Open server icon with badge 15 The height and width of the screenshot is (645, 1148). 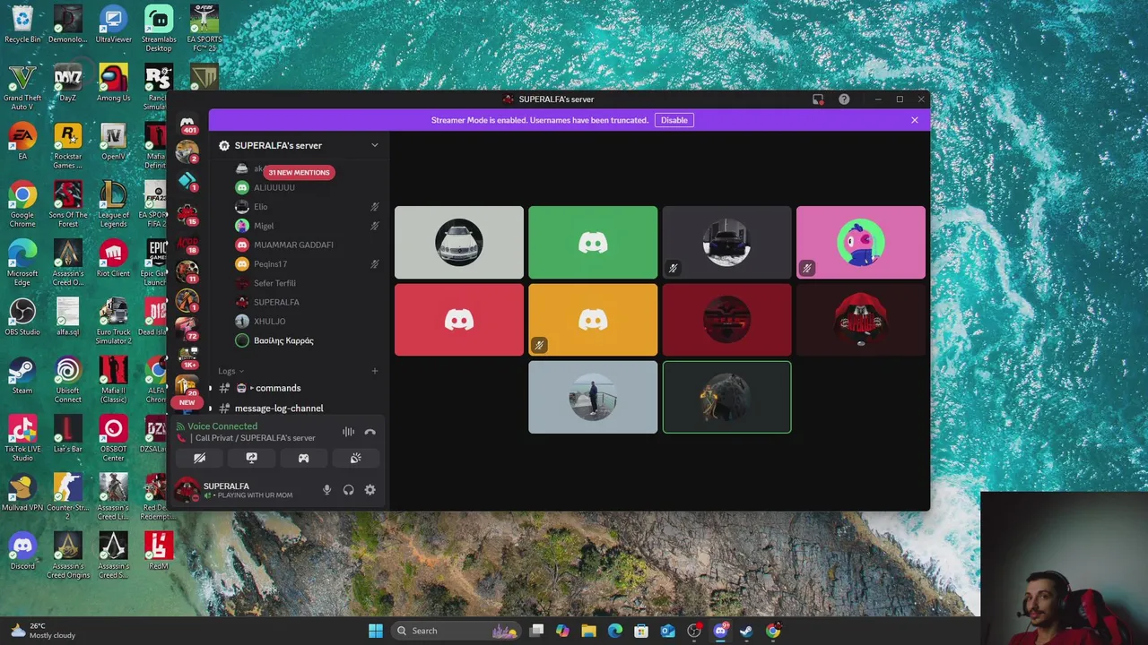pos(187,213)
